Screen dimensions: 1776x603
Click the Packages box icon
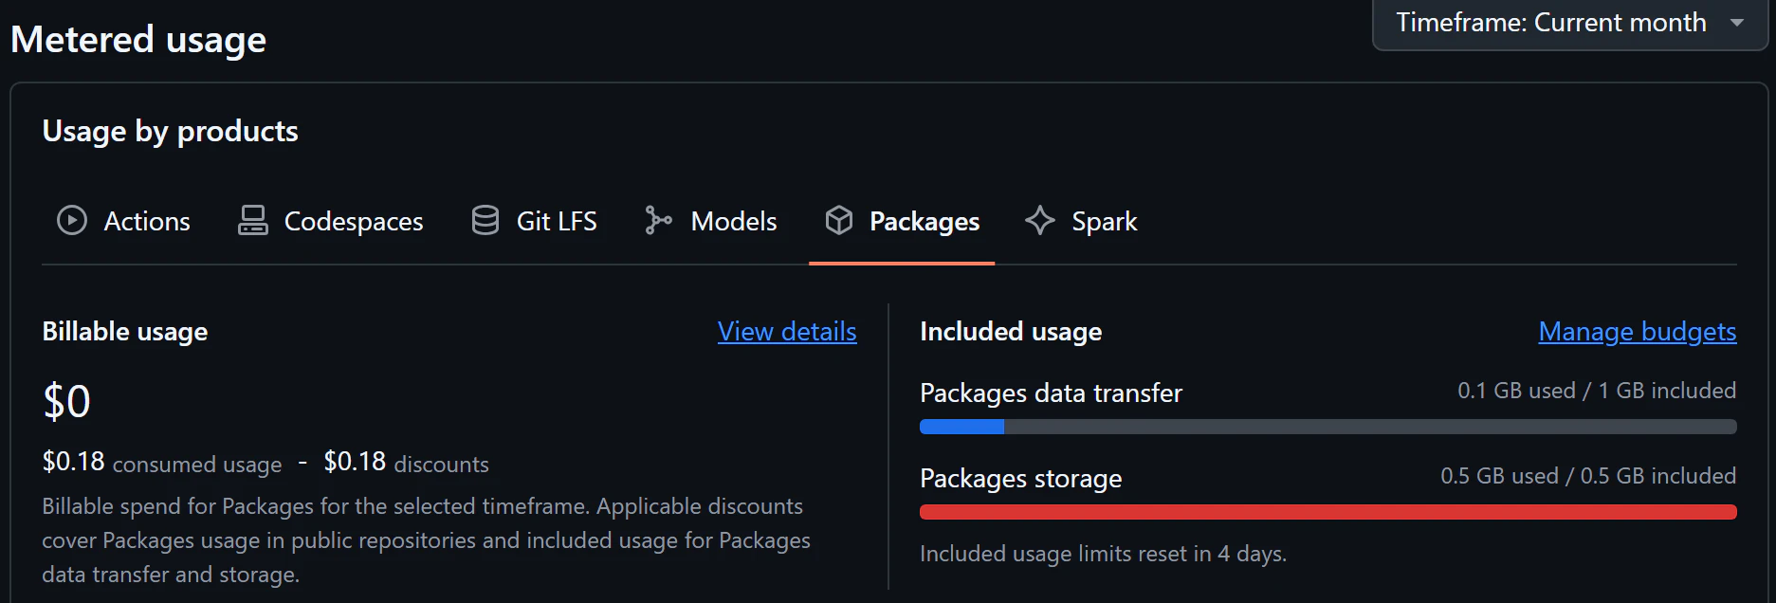pos(838,220)
